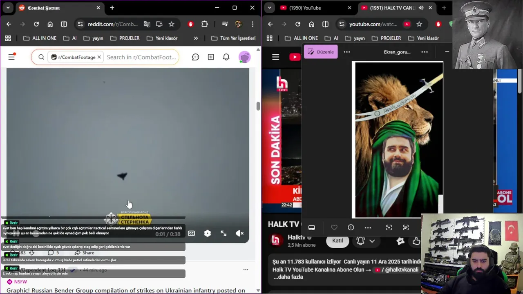Open PROJELER bookmark folder, left window
The image size is (523, 294).
125,38
